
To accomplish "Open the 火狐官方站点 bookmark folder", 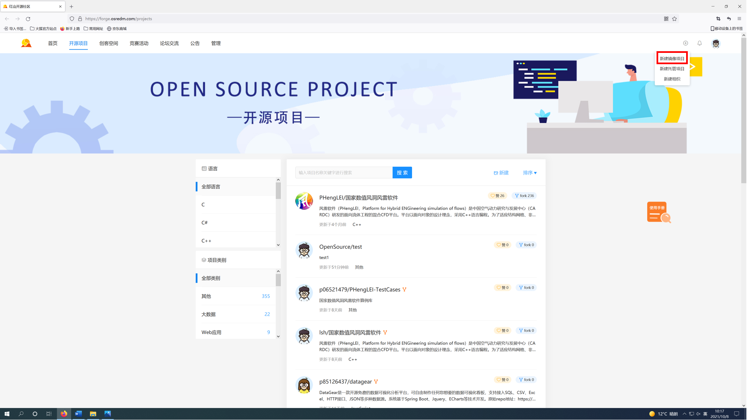I will click(x=43, y=29).
